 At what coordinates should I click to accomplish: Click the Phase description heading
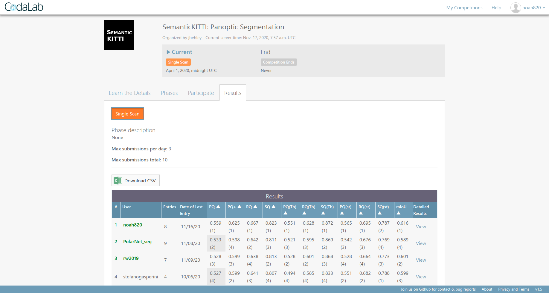coord(133,130)
